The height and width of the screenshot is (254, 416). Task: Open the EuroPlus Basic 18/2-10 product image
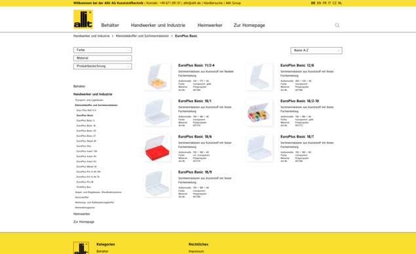pyautogui.click(x=259, y=113)
